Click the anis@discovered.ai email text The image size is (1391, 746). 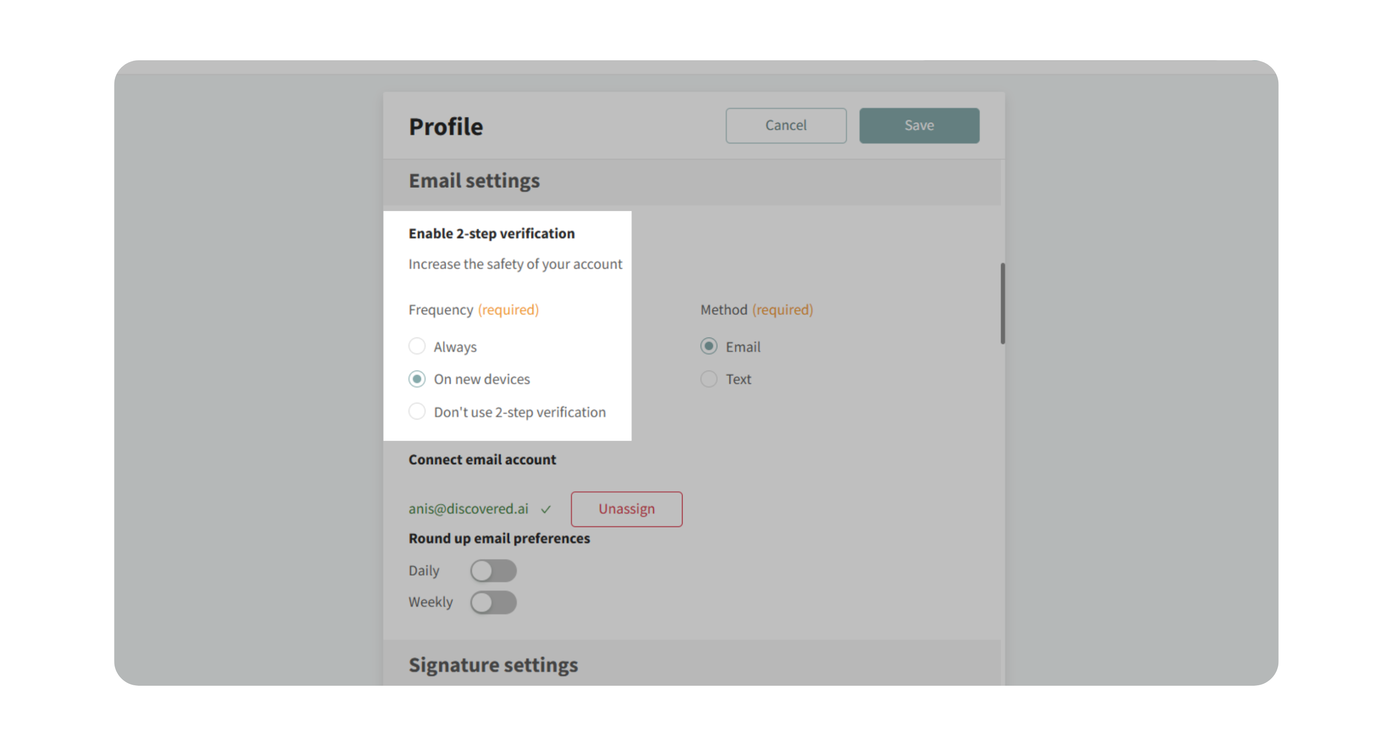coord(468,509)
